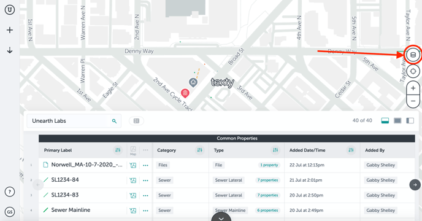The image size is (422, 221).
Task: Zoom in on the map
Action: (x=413, y=88)
